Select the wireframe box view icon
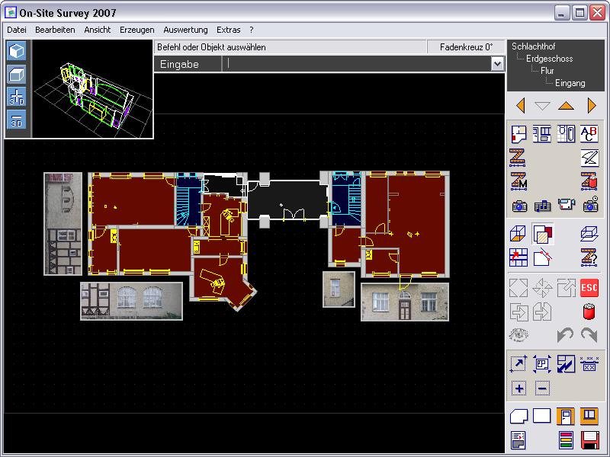Screen dimensions: 610x457 coord(16,75)
